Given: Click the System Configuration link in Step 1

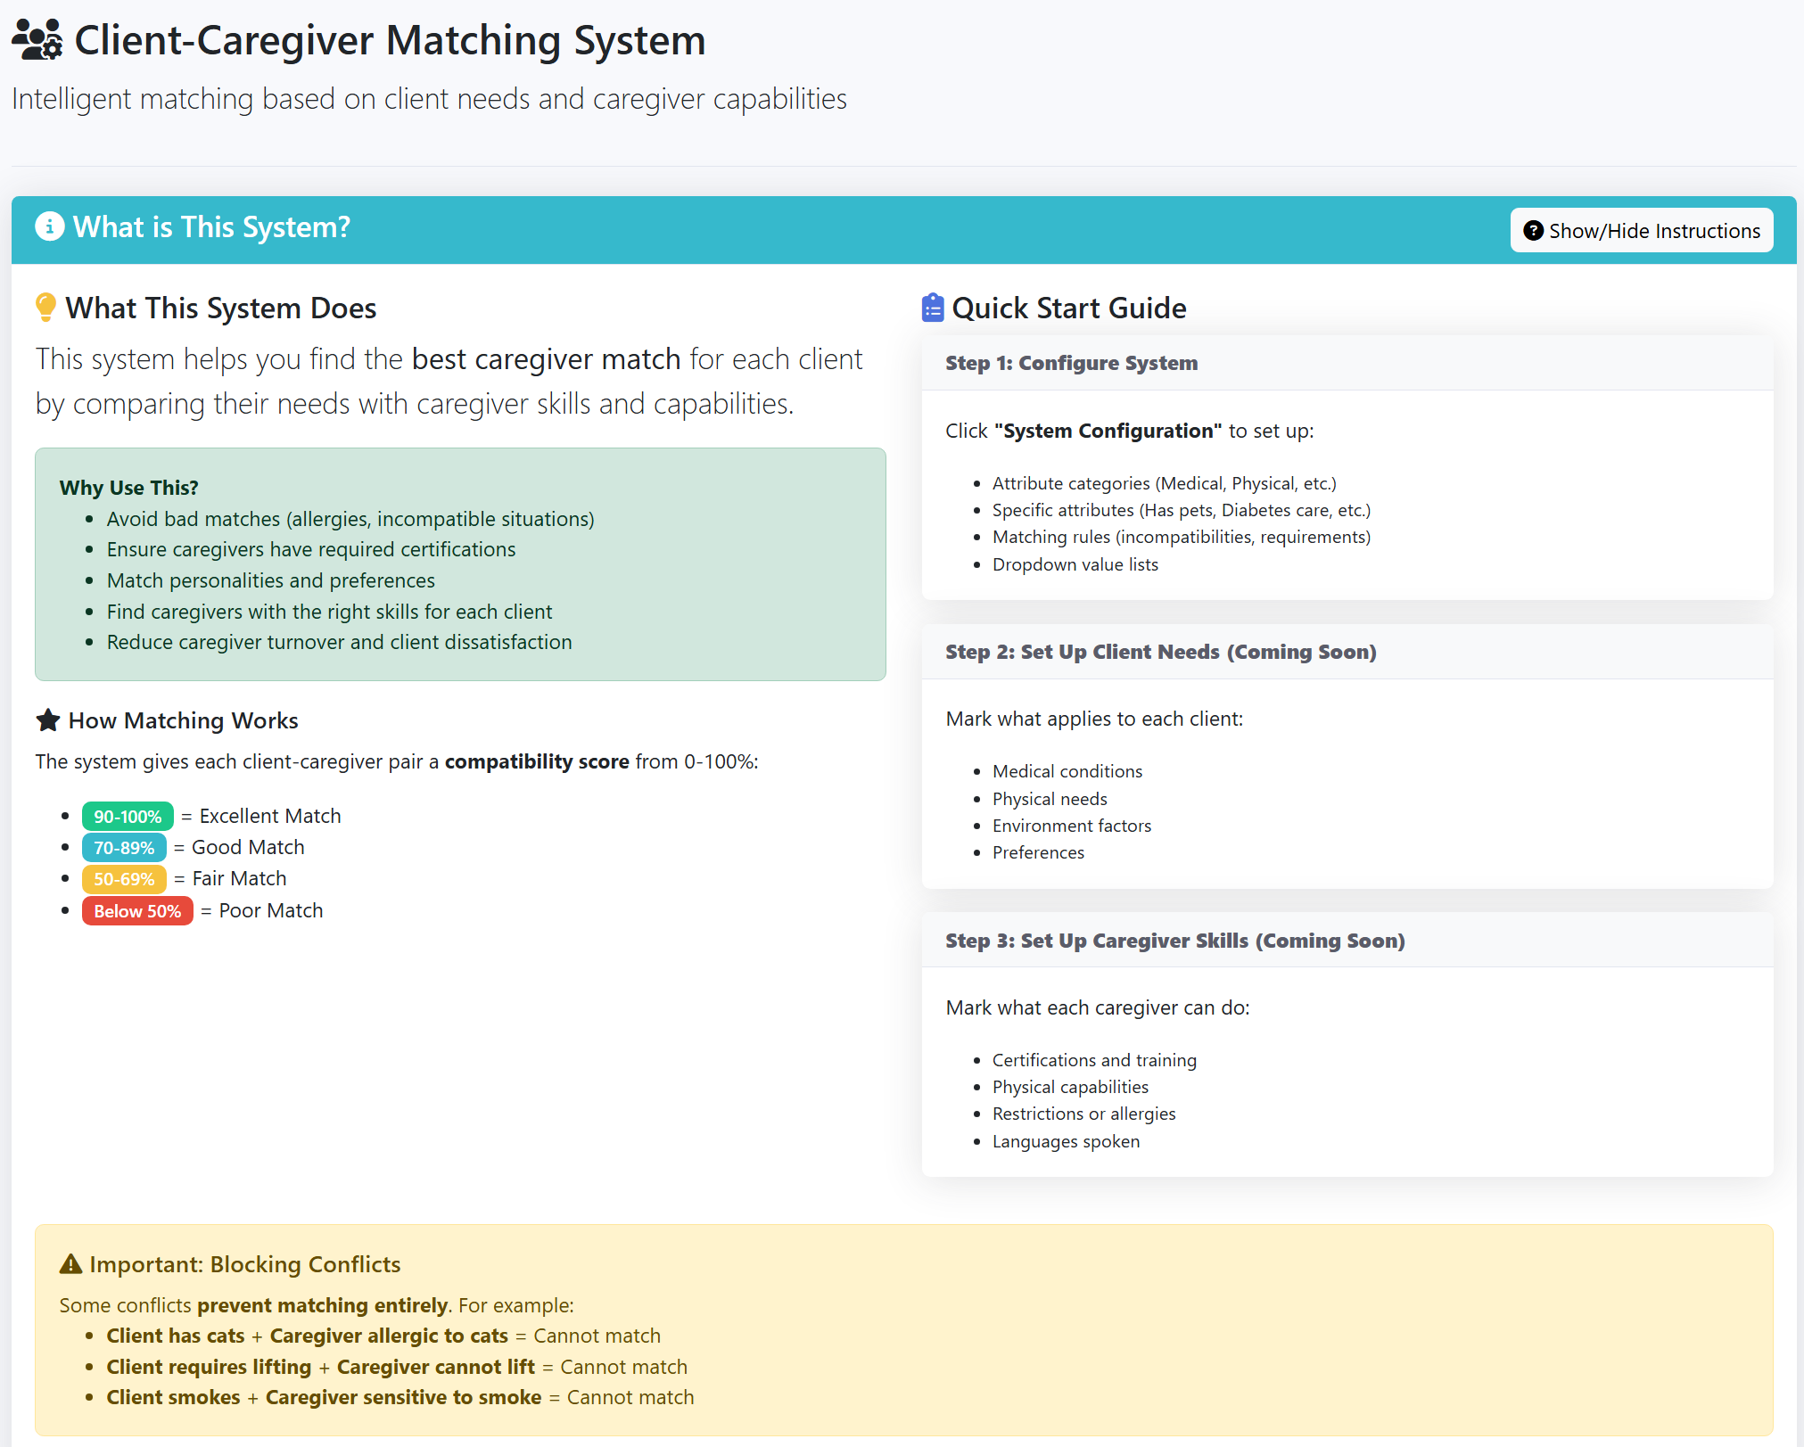Looking at the screenshot, I should [x=1108, y=431].
